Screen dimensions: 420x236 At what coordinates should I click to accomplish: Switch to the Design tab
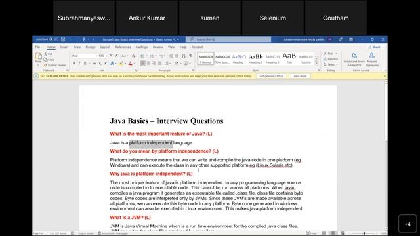pos(91,47)
